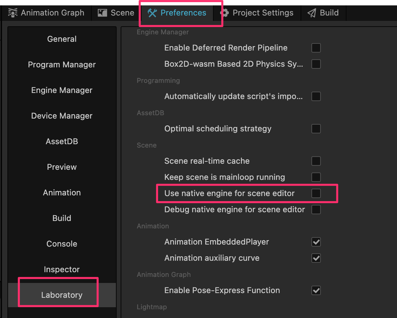Click the Scene tab image icon
The height and width of the screenshot is (318, 397).
coord(102,13)
